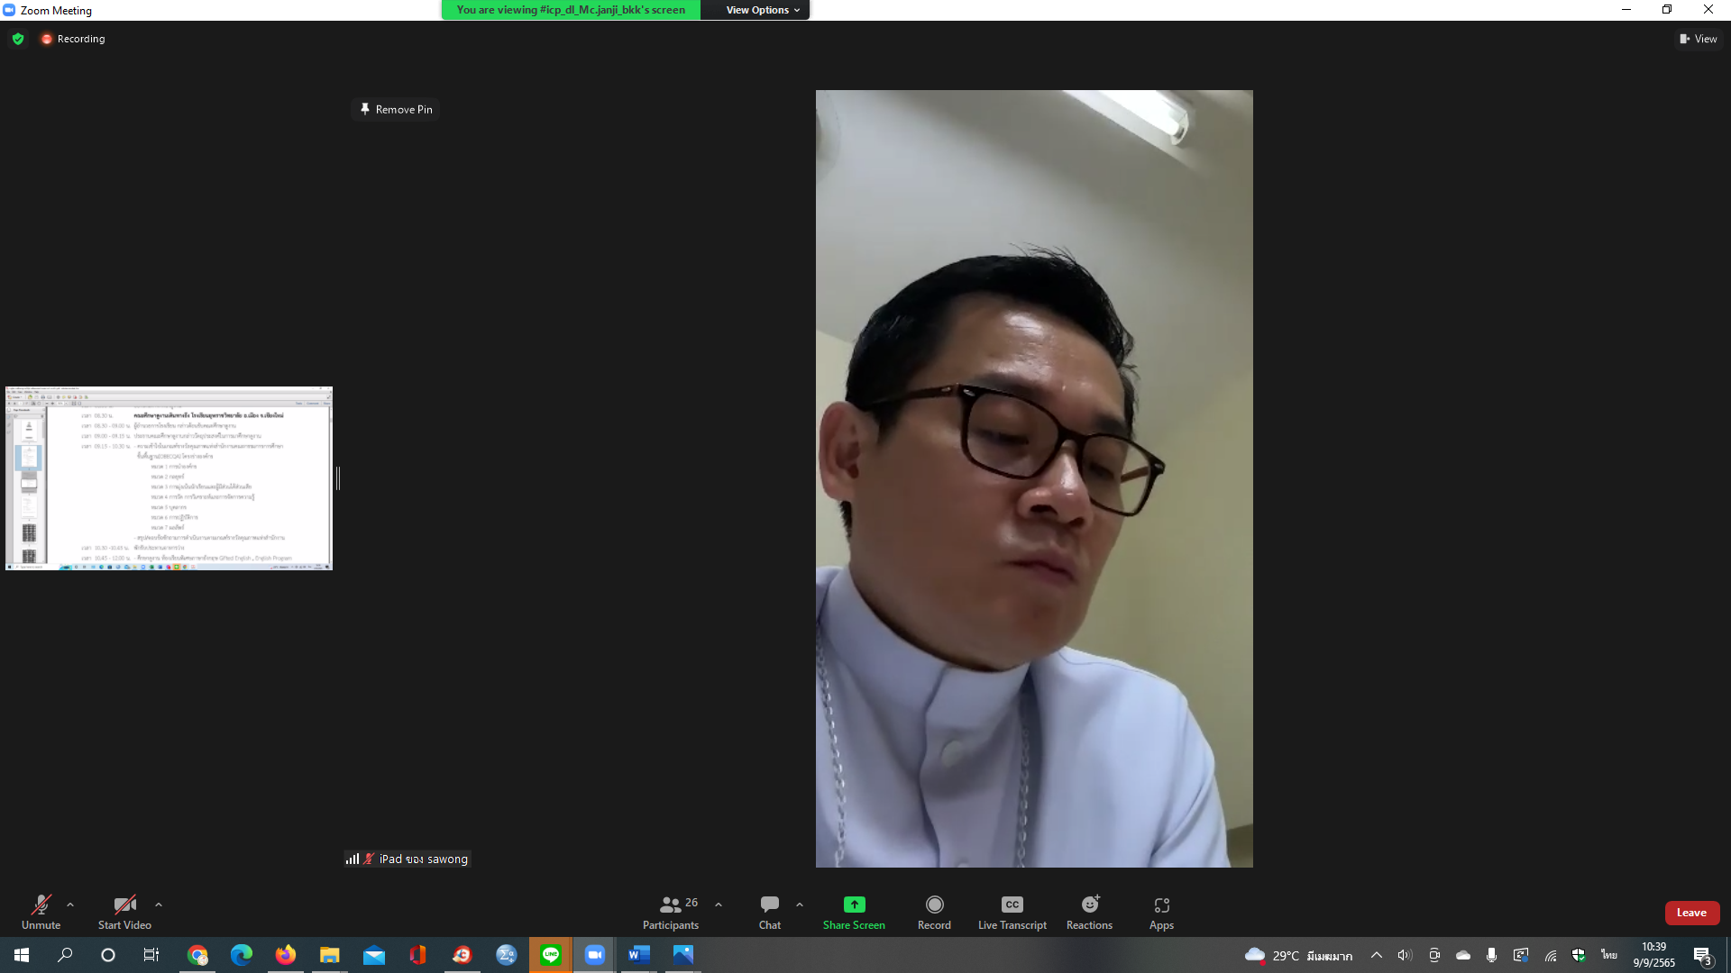Open Microsoft Edge from the taskbar
Viewport: 1731px width, 973px height.
(x=242, y=955)
